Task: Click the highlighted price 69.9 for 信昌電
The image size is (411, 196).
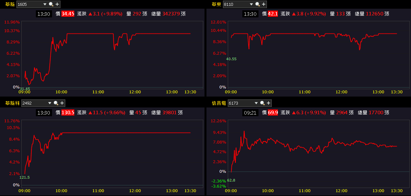Action: pyautogui.click(x=274, y=113)
